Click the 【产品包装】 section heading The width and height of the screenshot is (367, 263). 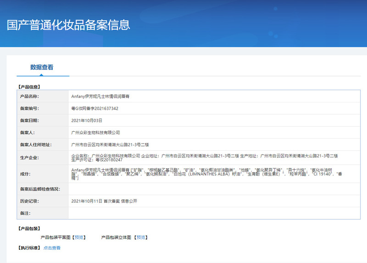point(29,228)
